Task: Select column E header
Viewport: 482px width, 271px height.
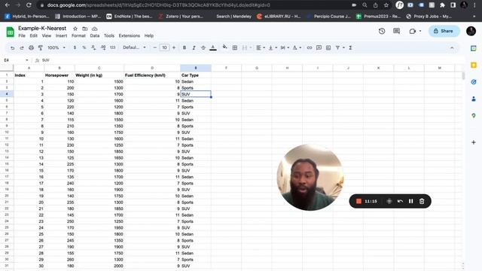Action: (196, 68)
